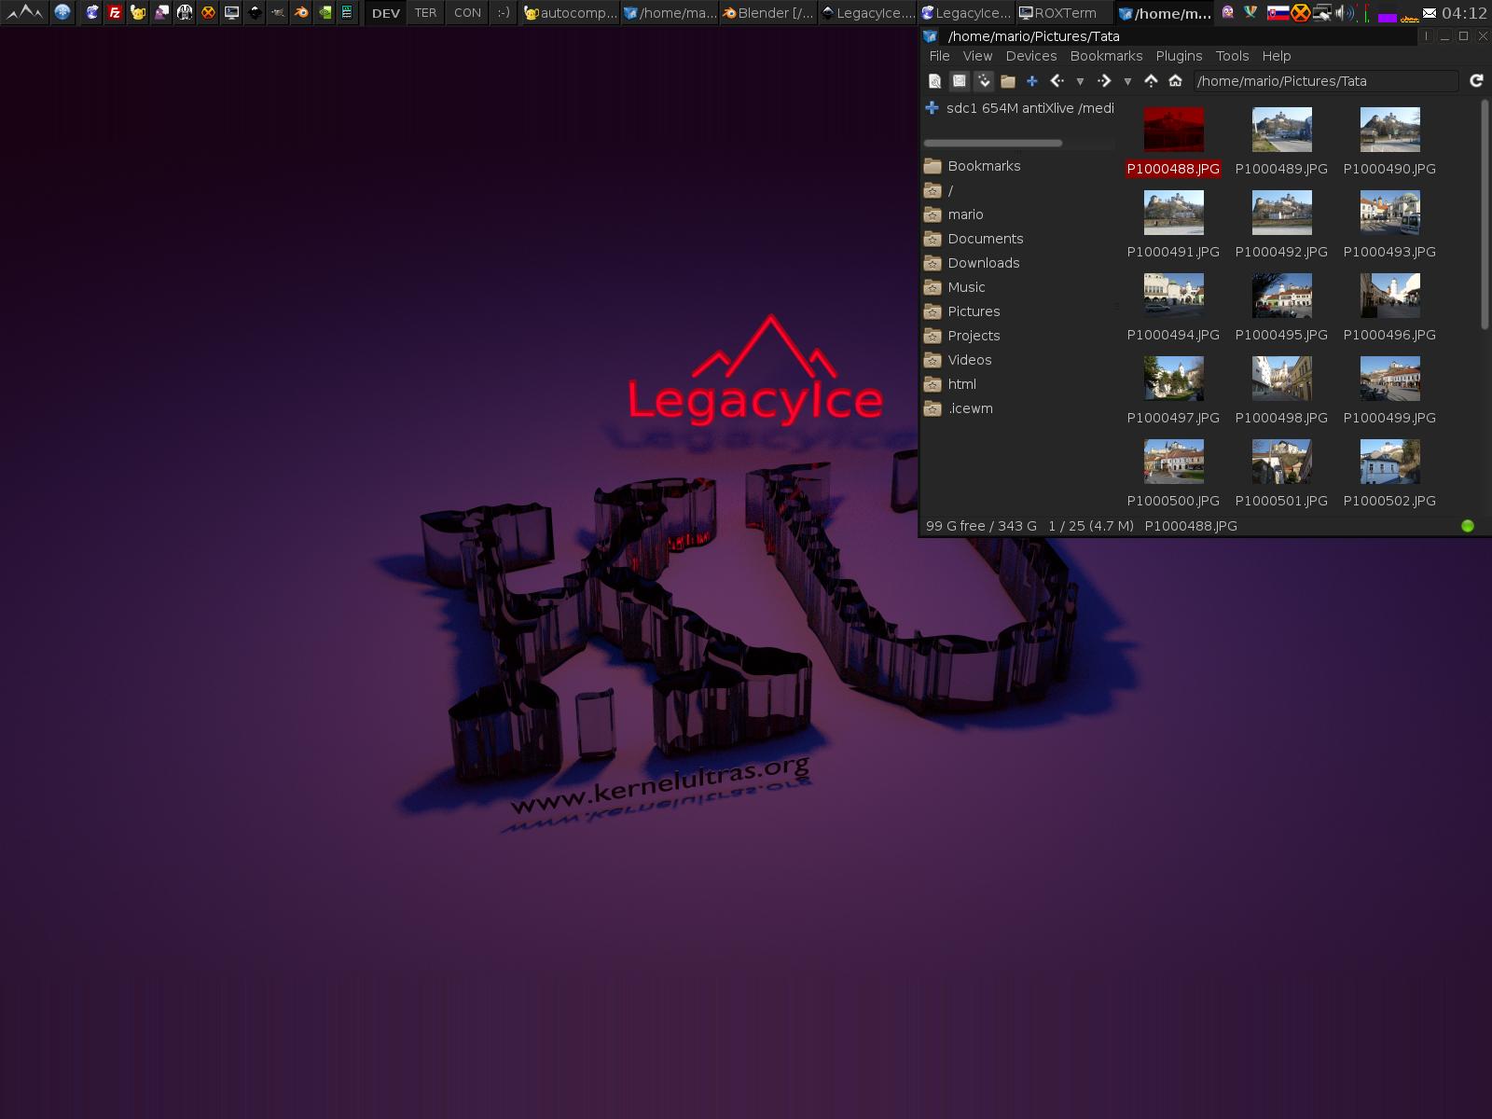Open the IceWM start menu mountain logo
Viewport: 1492px width, 1119px height.
pyautogui.click(x=24, y=12)
